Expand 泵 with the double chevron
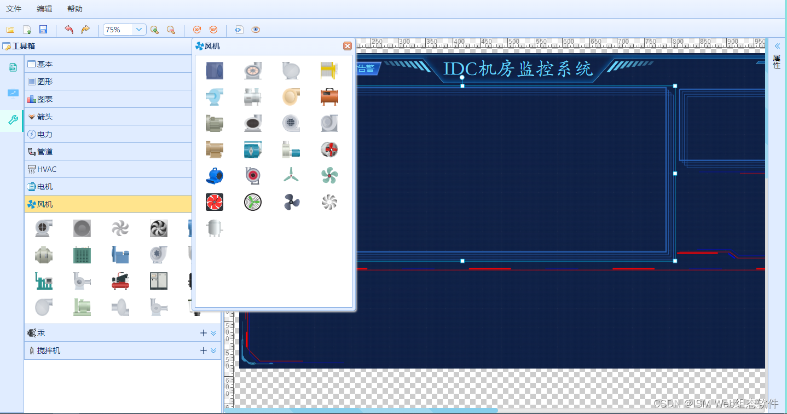The width and height of the screenshot is (787, 414). [x=213, y=333]
